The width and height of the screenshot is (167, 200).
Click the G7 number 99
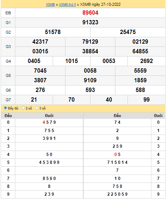pyautogui.click(x=146, y=99)
